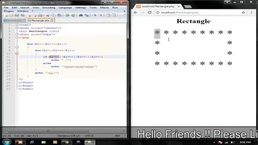
Task: Click UTF-8 encoding in status bar
Action: click(89, 136)
